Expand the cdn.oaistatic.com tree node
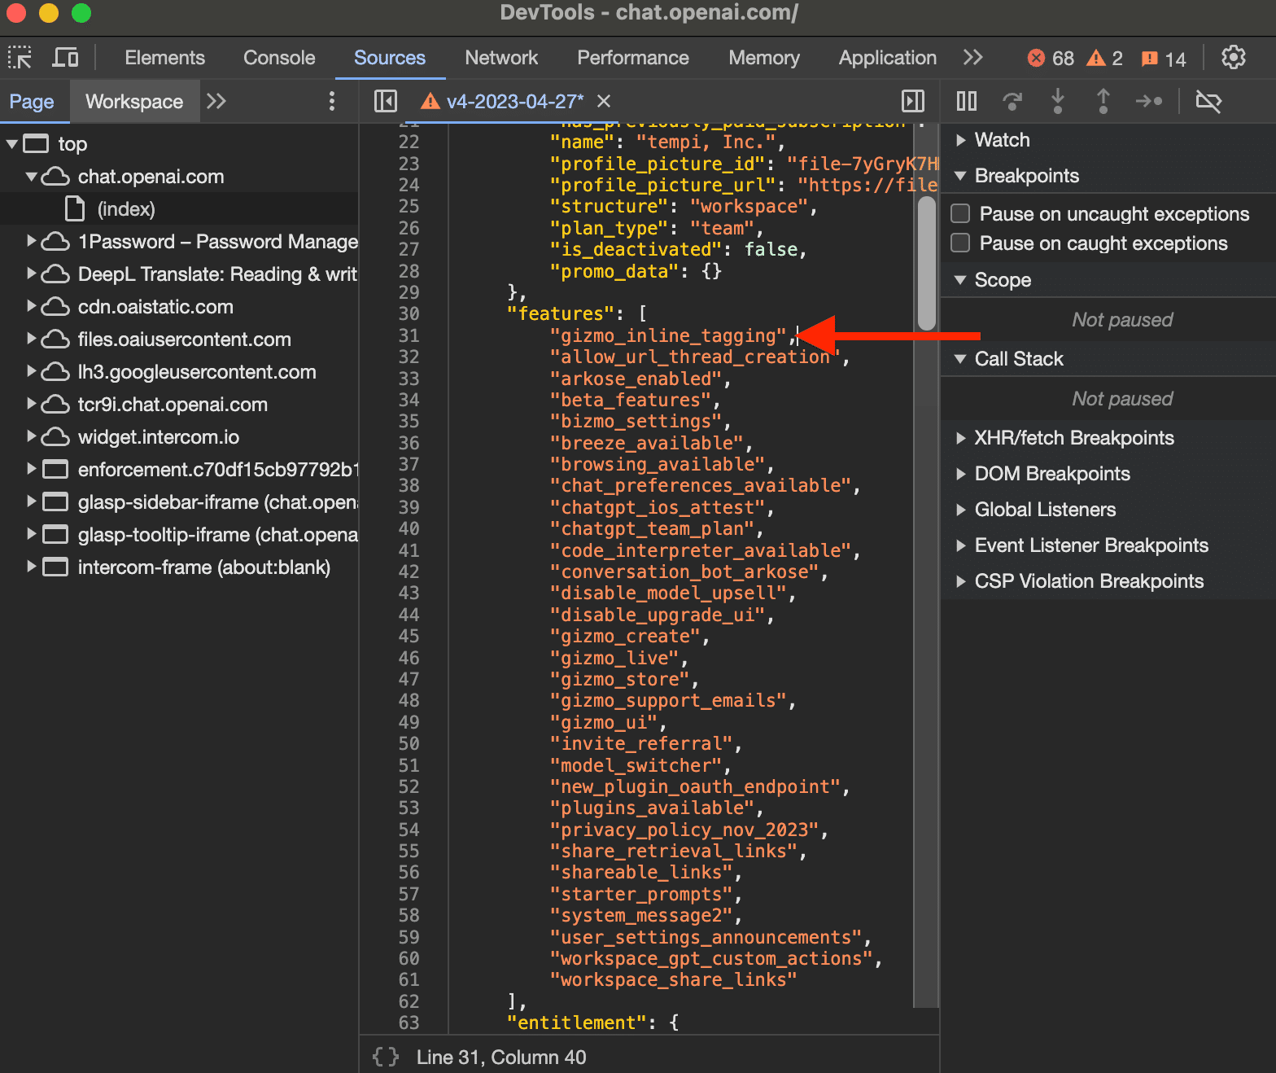Screen dimensions: 1276x1073 coord(32,307)
